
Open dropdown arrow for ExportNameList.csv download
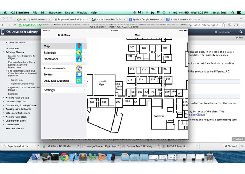click(38, 146)
